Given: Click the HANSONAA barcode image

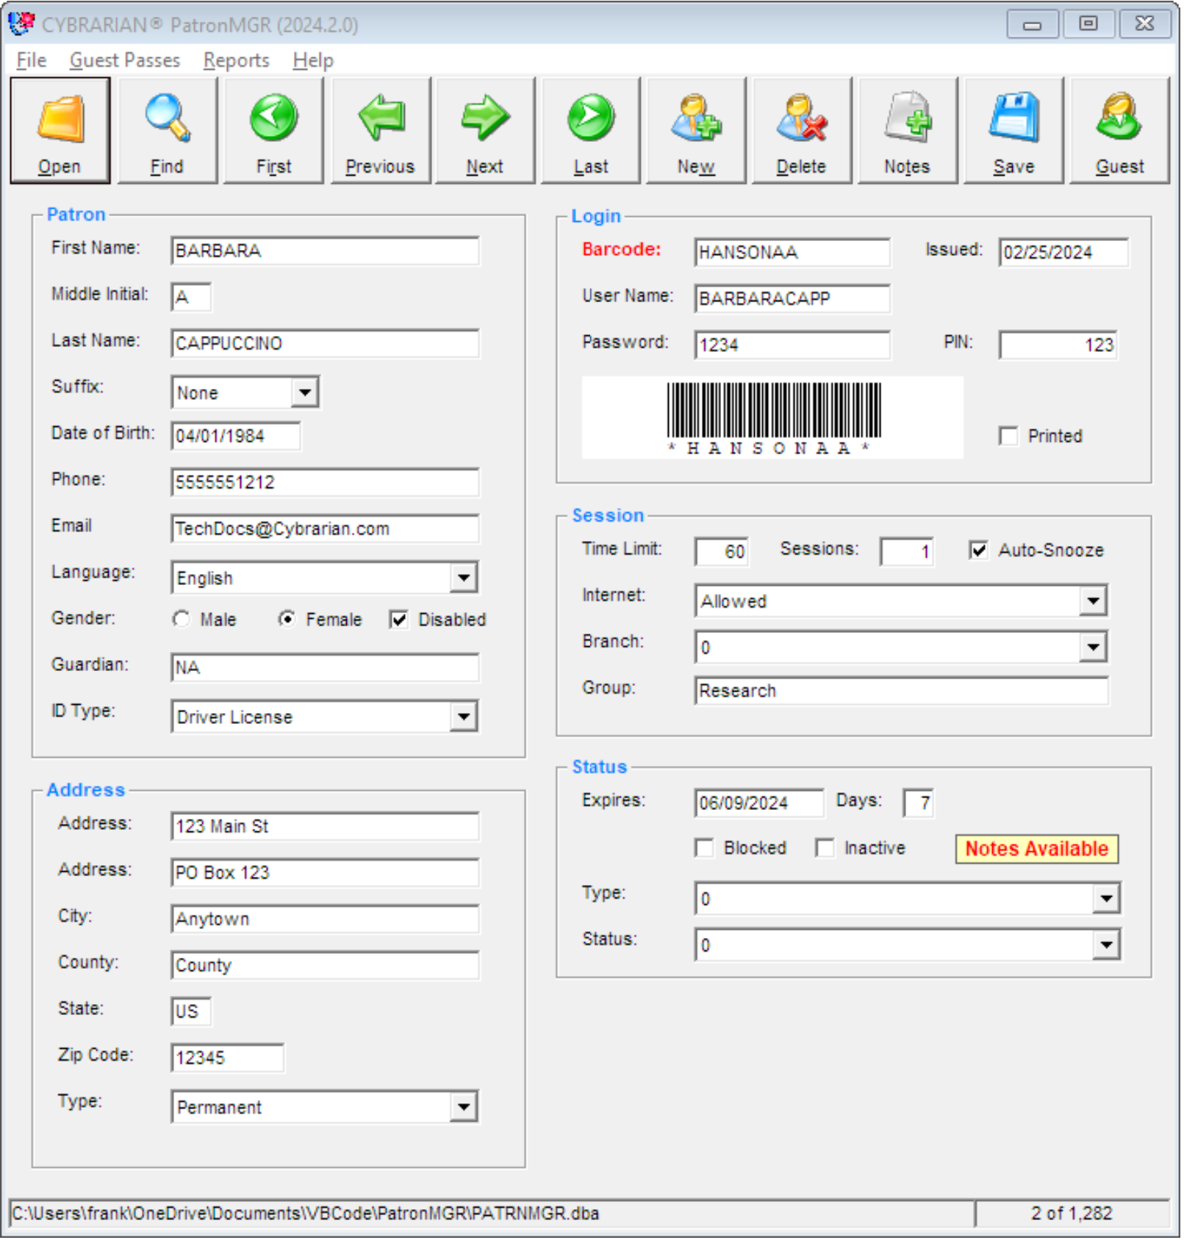Looking at the screenshot, I should pos(773,417).
